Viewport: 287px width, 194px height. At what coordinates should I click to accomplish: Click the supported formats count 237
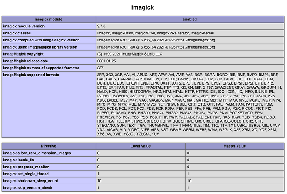(100, 68)
